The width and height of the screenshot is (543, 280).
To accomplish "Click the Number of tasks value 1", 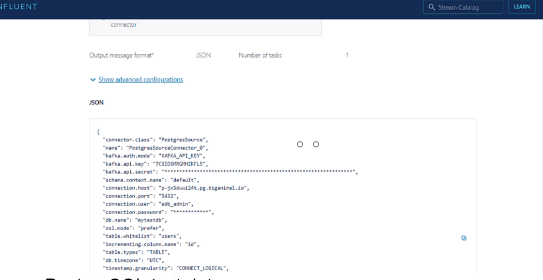I will click(x=347, y=55).
